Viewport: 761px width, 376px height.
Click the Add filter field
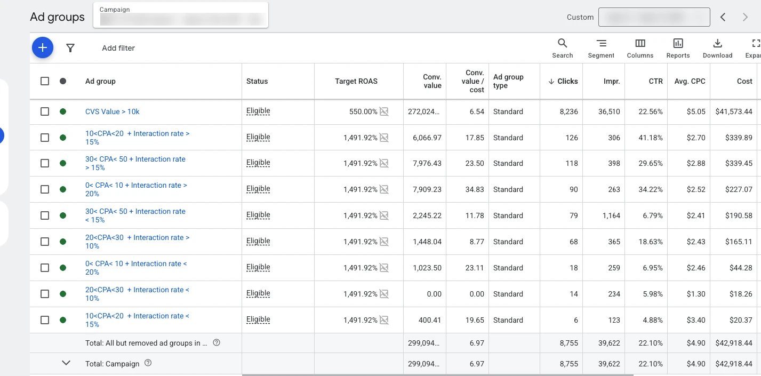[x=118, y=48]
